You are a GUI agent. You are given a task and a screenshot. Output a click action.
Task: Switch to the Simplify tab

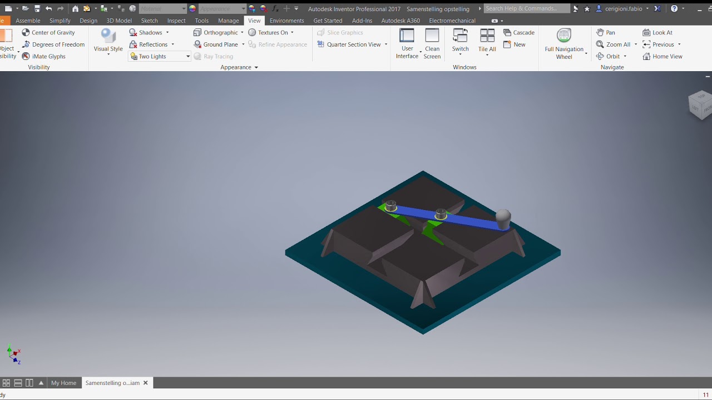point(60,21)
